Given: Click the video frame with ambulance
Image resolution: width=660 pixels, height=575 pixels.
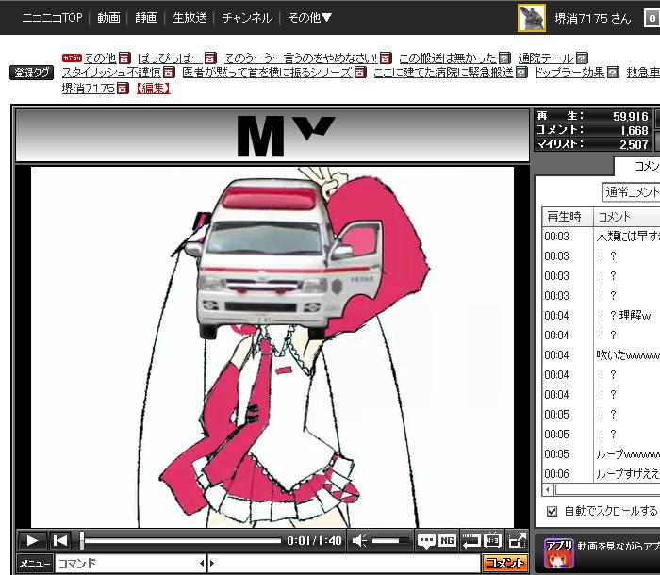Looking at the screenshot, I should 272,347.
